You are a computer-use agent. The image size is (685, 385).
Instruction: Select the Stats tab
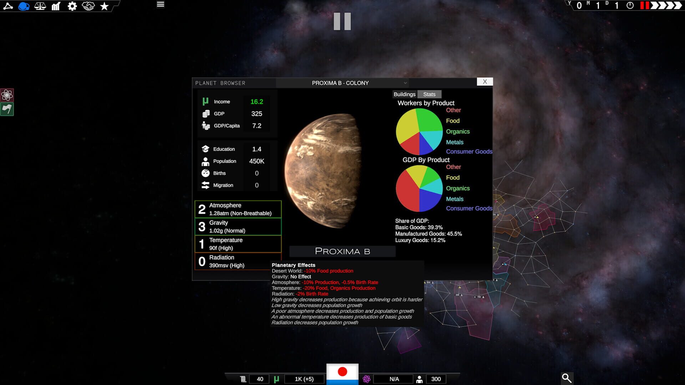click(429, 94)
